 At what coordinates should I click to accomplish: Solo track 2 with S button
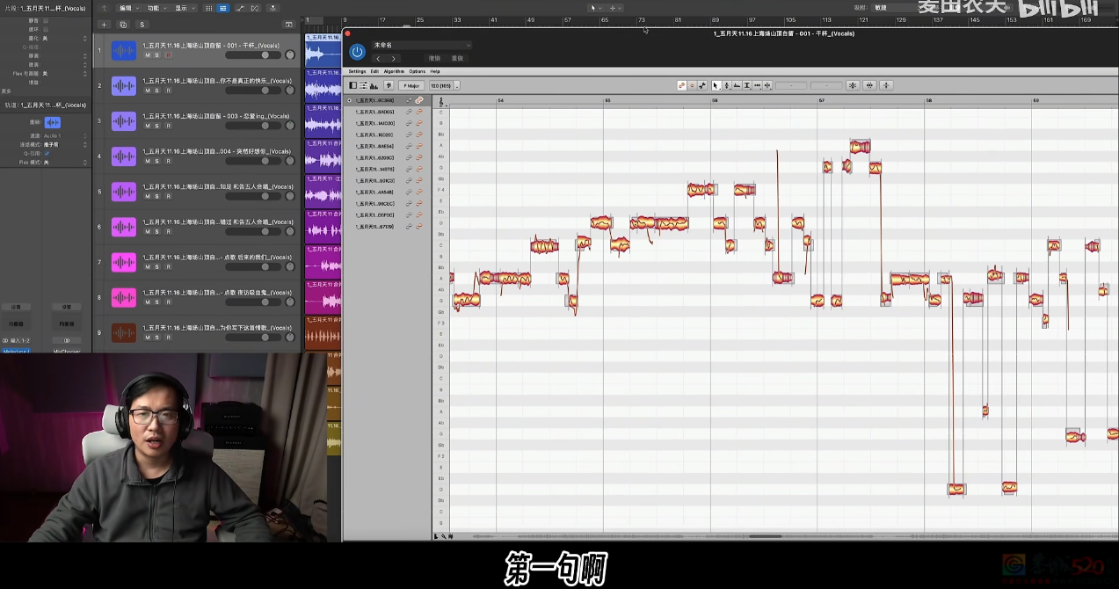click(157, 90)
